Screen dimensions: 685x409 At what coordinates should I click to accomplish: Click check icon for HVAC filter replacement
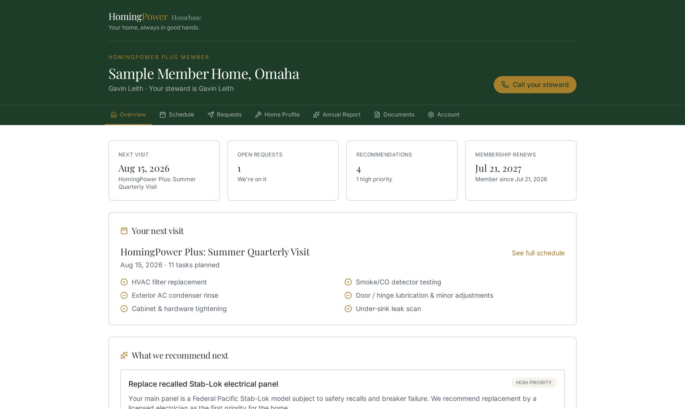124,282
